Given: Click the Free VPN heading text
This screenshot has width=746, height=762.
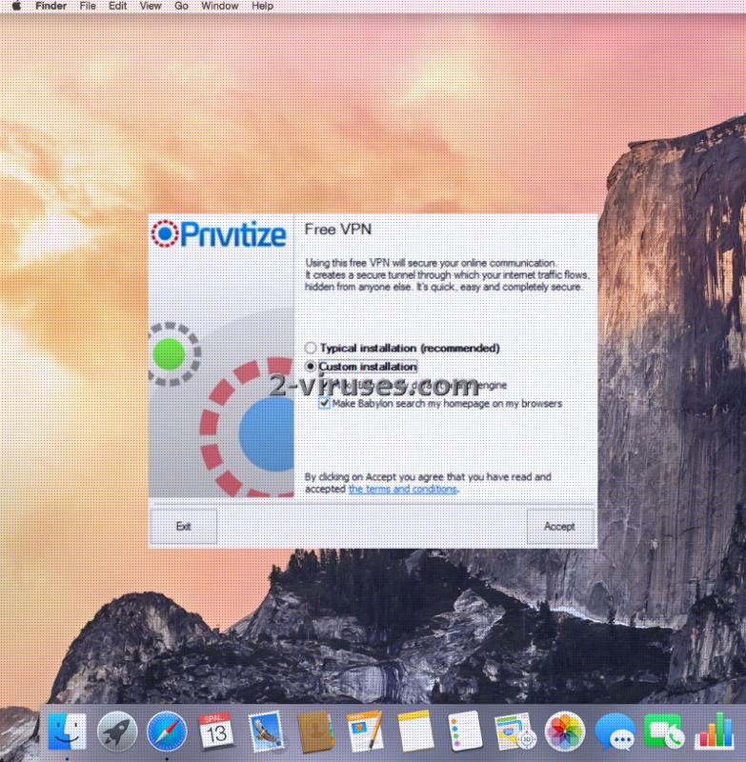Looking at the screenshot, I should [338, 230].
